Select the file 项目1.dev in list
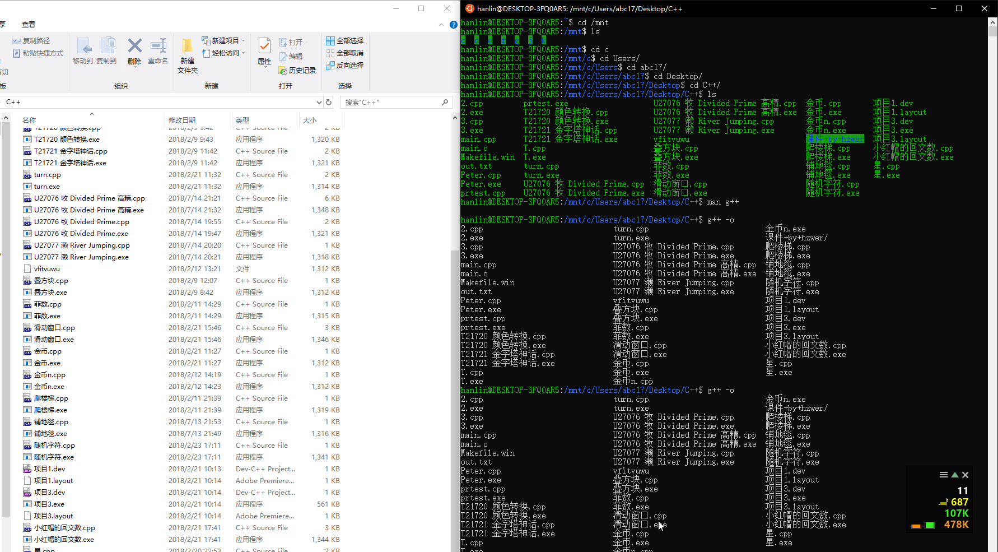Screen dimensions: 998x552 [49, 469]
